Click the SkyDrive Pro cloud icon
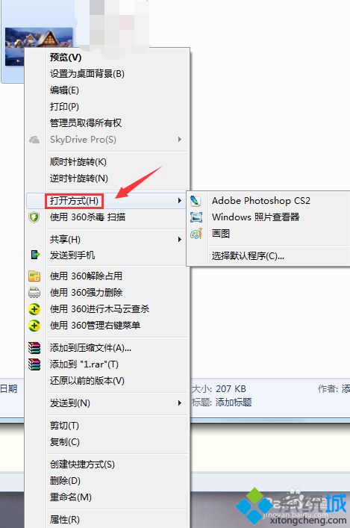 [34, 140]
